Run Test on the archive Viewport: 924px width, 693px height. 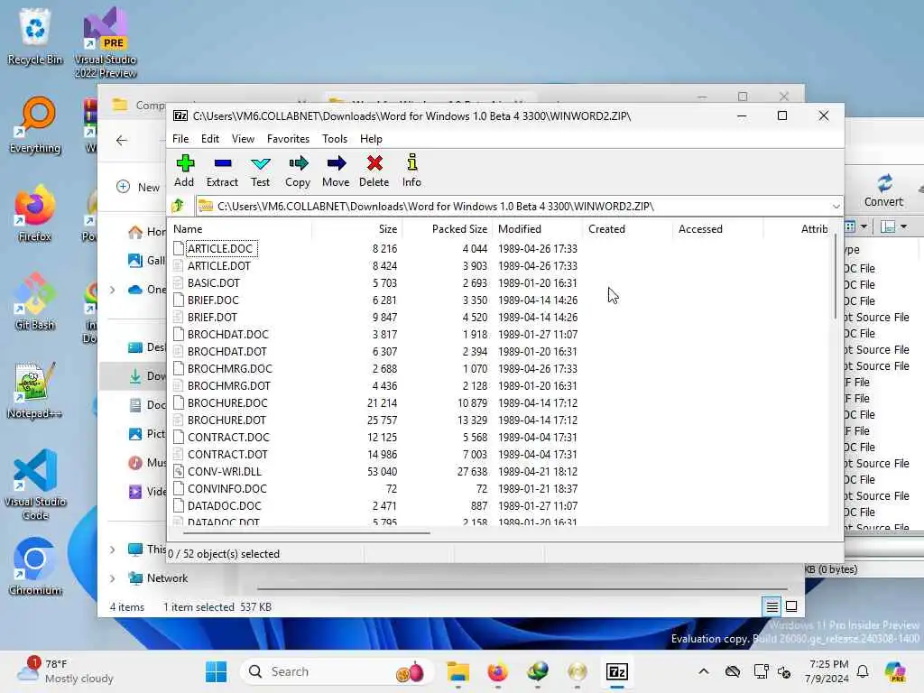coord(260,171)
